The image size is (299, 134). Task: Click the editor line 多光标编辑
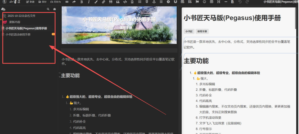[x=81, y=109]
